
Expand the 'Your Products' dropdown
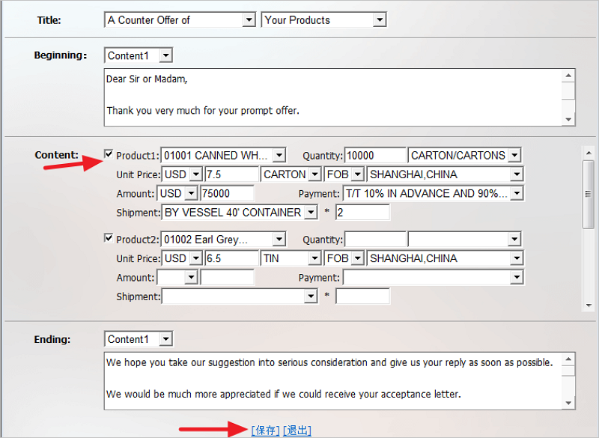[380, 20]
